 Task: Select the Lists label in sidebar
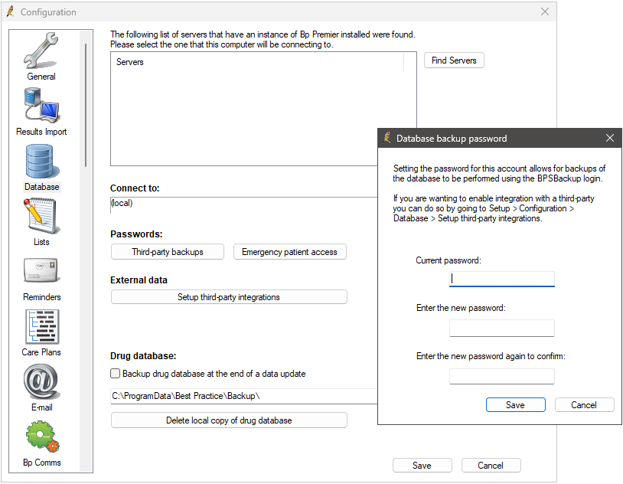(x=41, y=242)
